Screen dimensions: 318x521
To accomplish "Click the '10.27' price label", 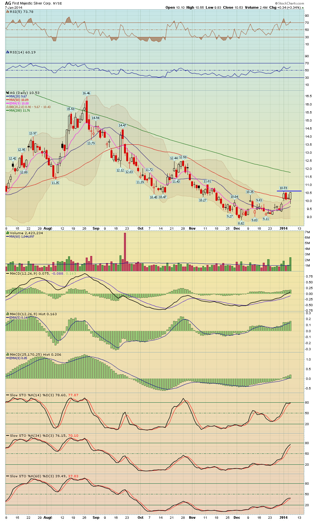I will (203, 200).
